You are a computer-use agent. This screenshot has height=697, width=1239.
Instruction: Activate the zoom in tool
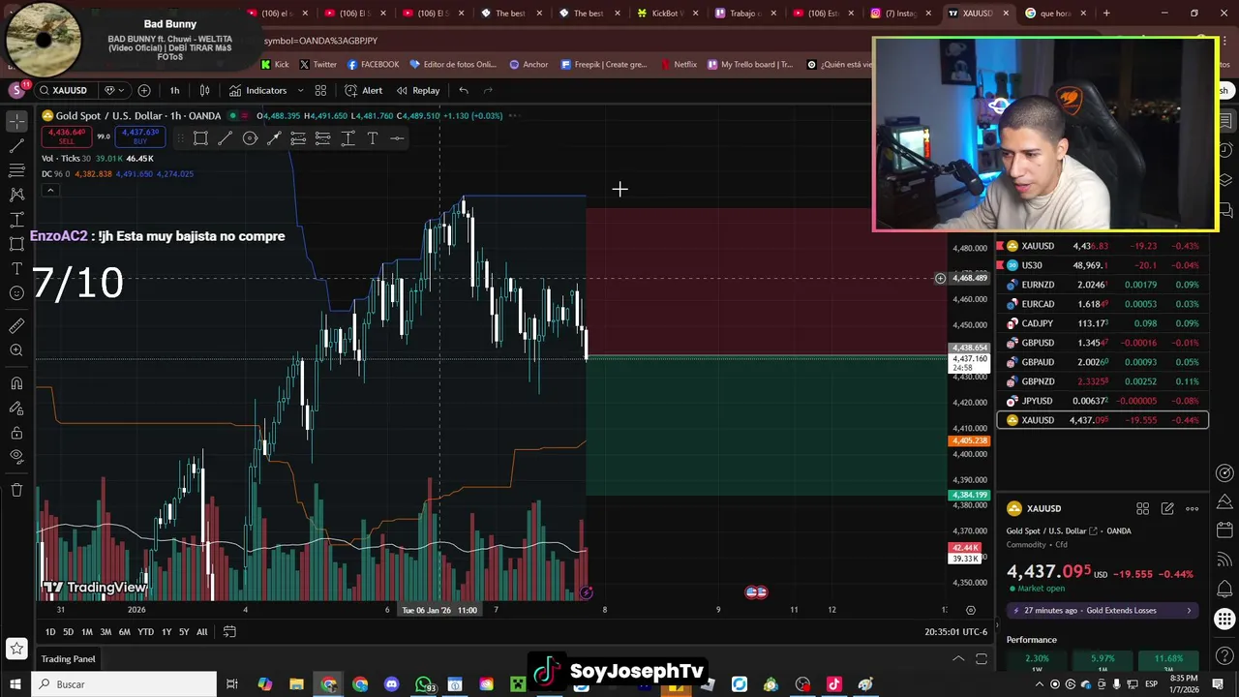point(16,350)
